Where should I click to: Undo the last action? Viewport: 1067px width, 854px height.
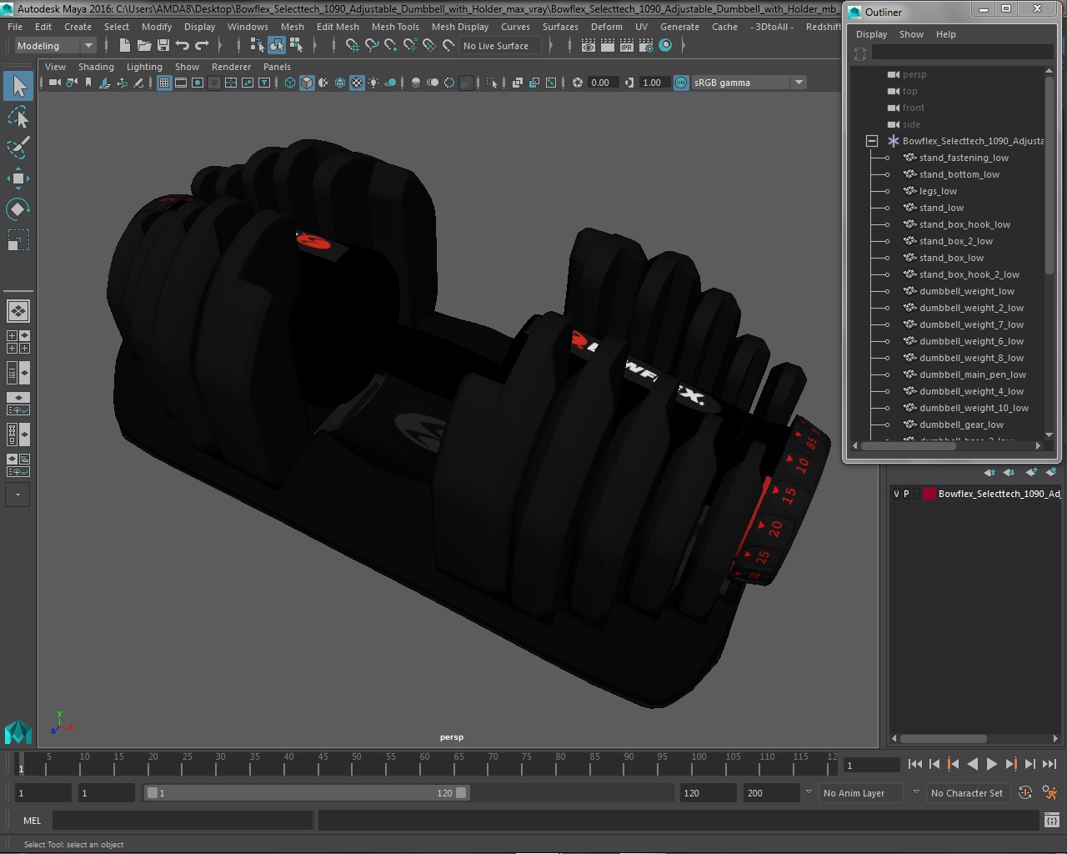pos(183,46)
